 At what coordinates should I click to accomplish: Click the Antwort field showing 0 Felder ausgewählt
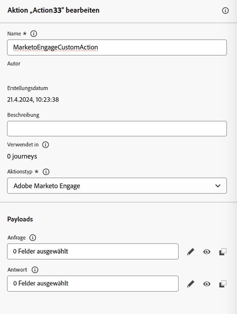coord(93,284)
